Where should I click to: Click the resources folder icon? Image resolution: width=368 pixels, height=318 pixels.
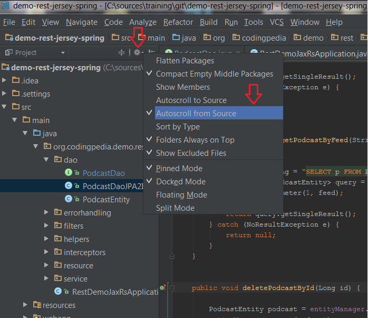37,305
